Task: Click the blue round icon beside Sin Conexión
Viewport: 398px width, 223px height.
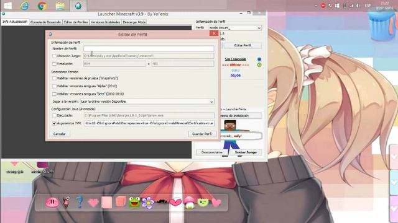Action: [259, 59]
